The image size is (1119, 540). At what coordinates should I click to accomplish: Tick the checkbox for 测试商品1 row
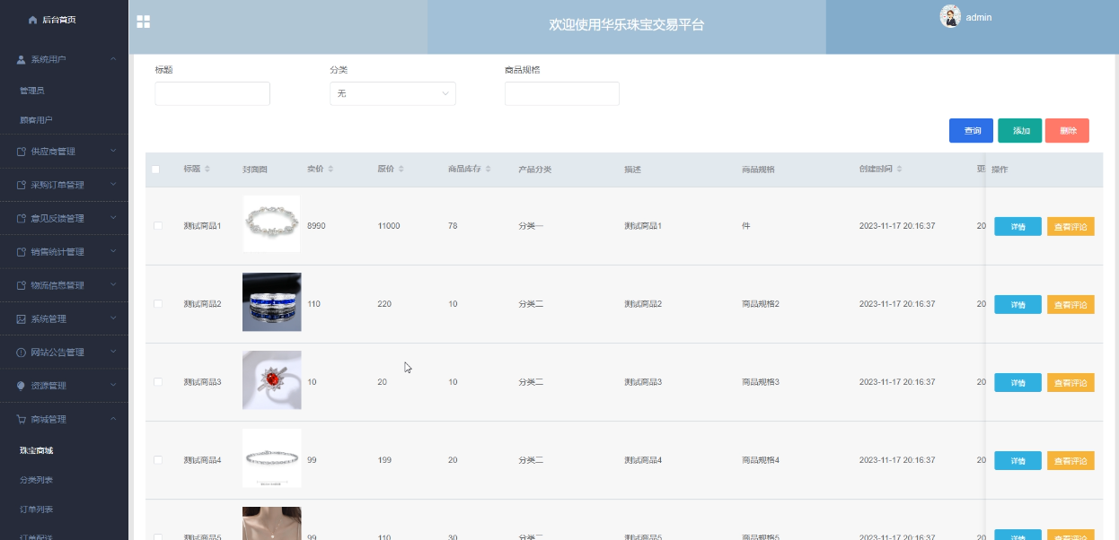point(158,226)
